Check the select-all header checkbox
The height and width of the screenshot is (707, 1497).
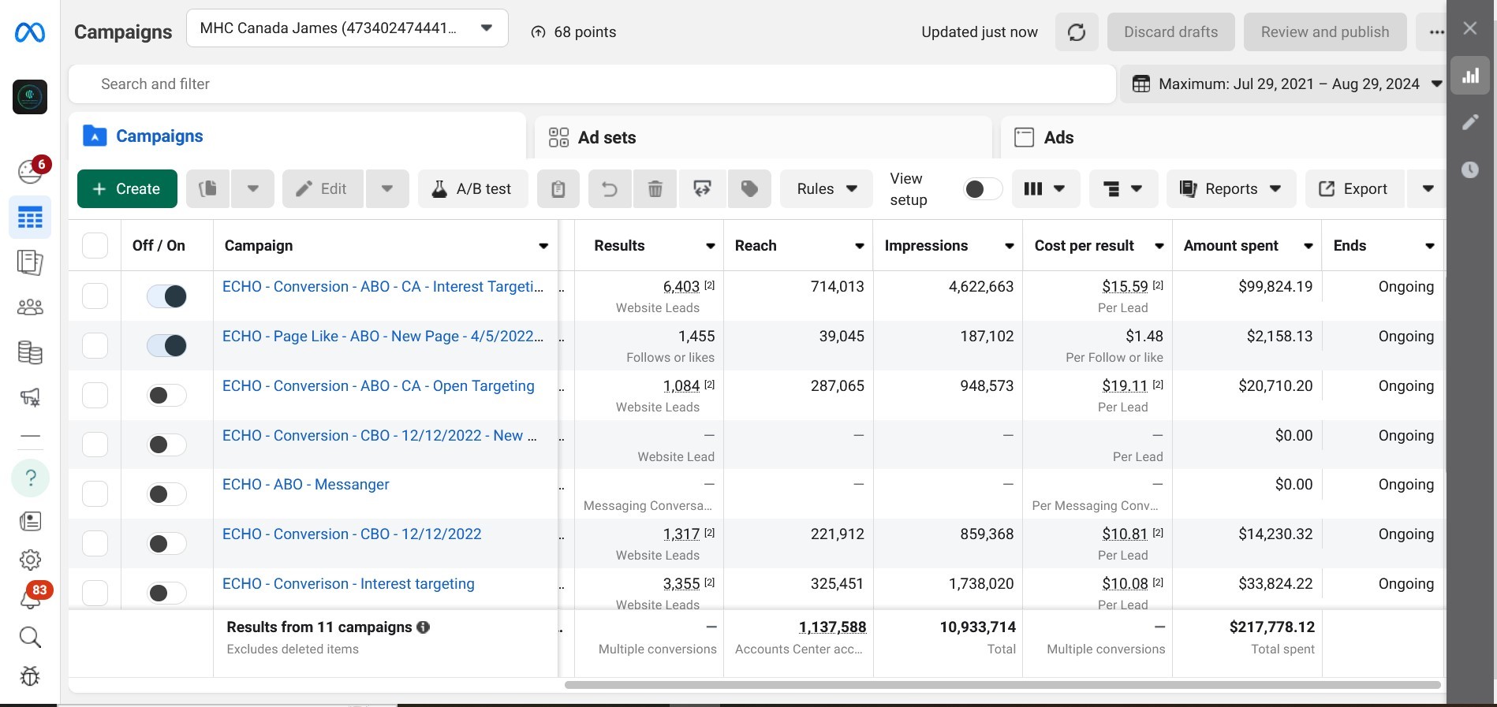[x=95, y=246]
